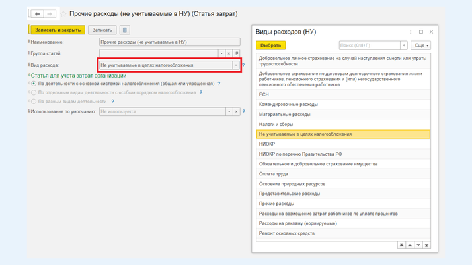The width and height of the screenshot is (472, 265).
Task: Select Расходы на рекламу (нормируемые) row
Action: click(343, 223)
